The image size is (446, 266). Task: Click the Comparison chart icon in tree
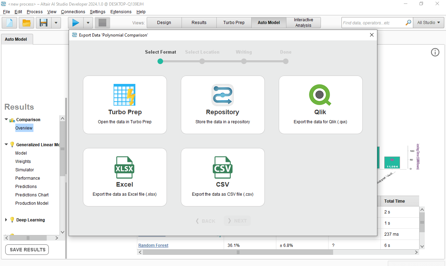[x=12, y=120]
